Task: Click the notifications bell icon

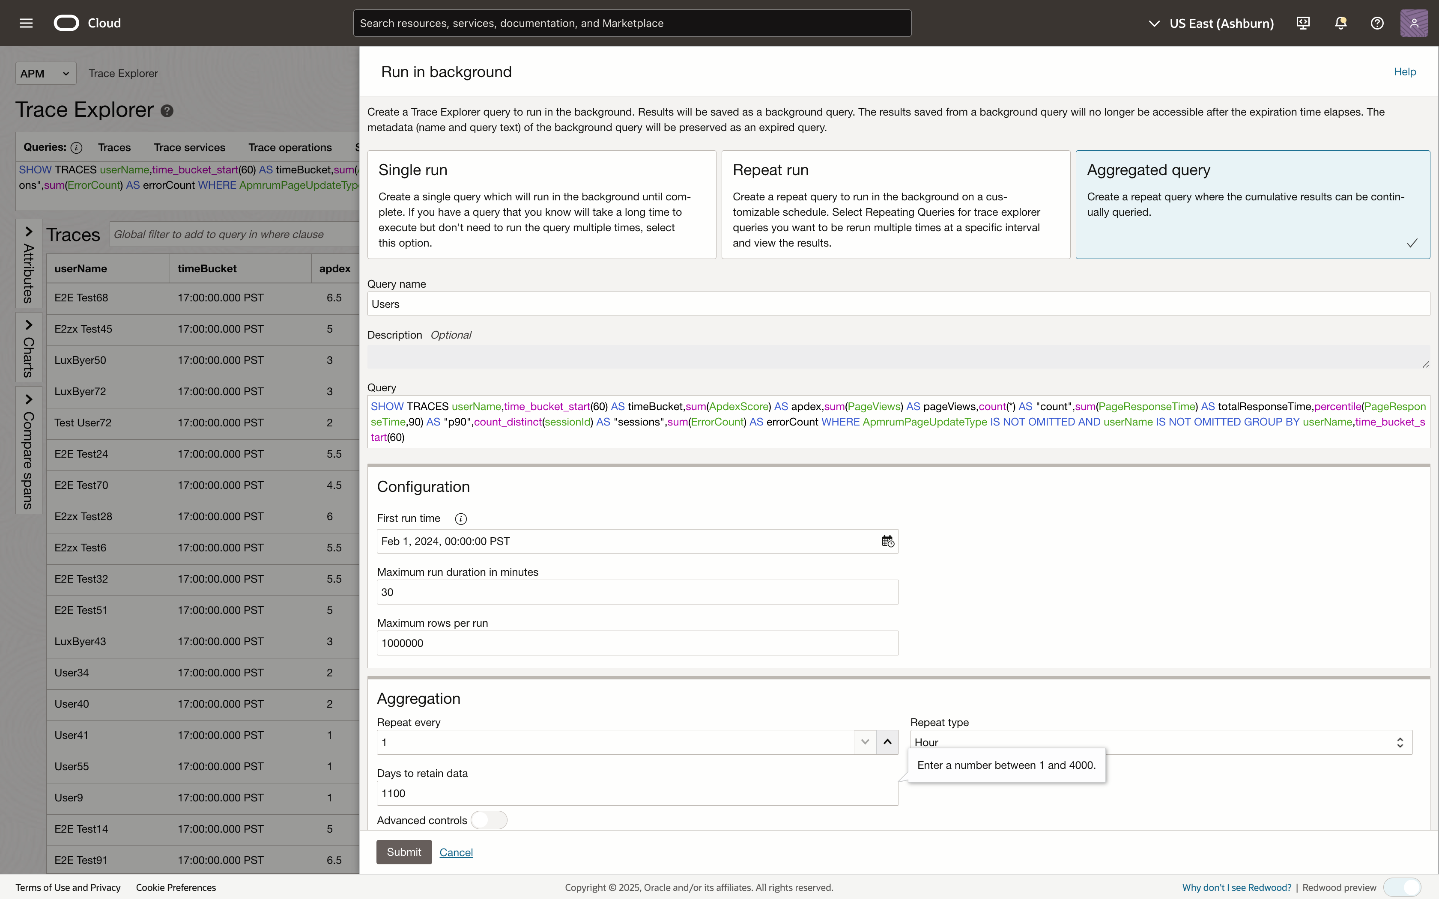Action: tap(1340, 23)
